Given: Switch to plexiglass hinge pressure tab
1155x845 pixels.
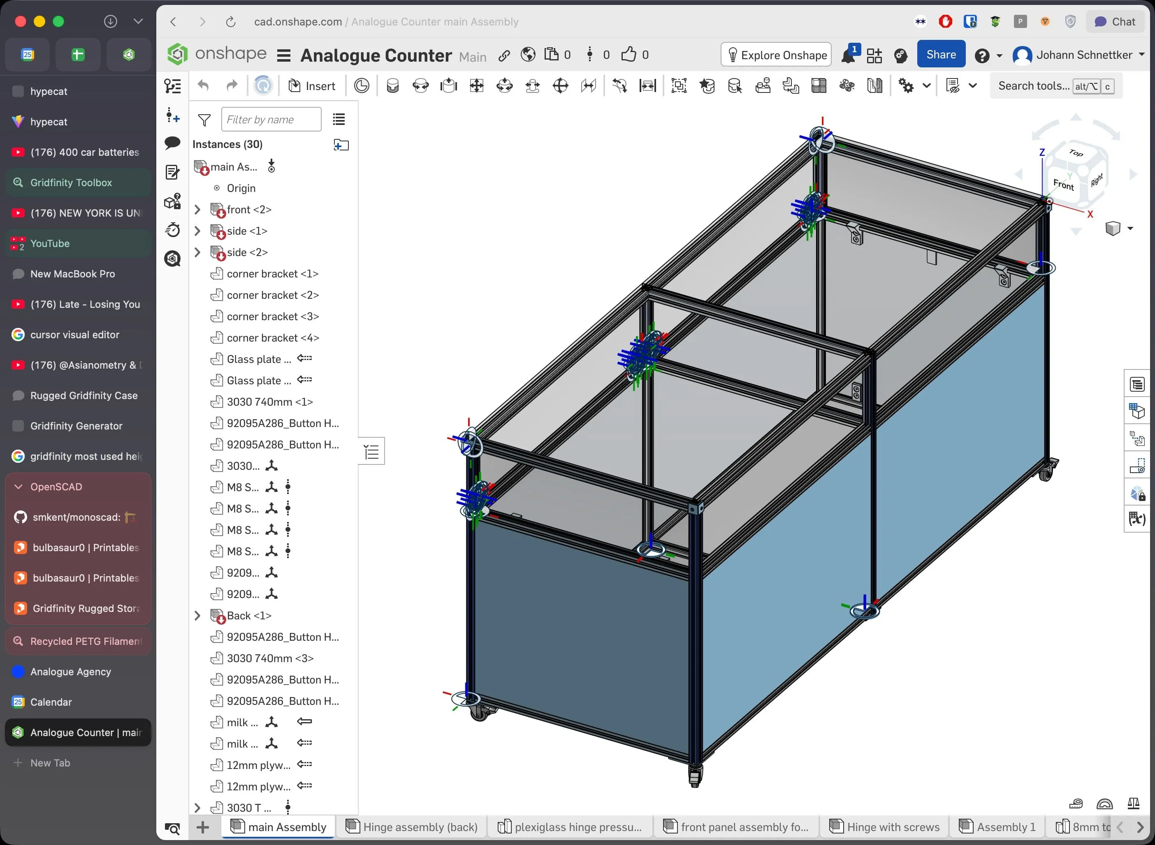Looking at the screenshot, I should [570, 827].
